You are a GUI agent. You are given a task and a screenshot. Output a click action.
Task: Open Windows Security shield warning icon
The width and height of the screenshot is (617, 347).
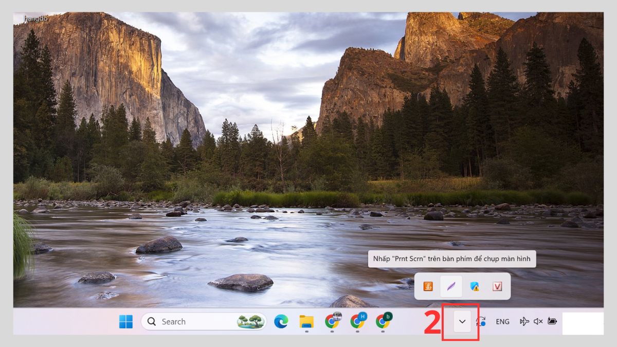coord(474,286)
